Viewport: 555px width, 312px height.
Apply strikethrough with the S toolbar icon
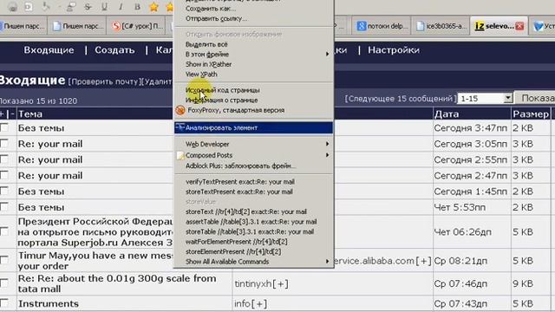click(x=88, y=7)
